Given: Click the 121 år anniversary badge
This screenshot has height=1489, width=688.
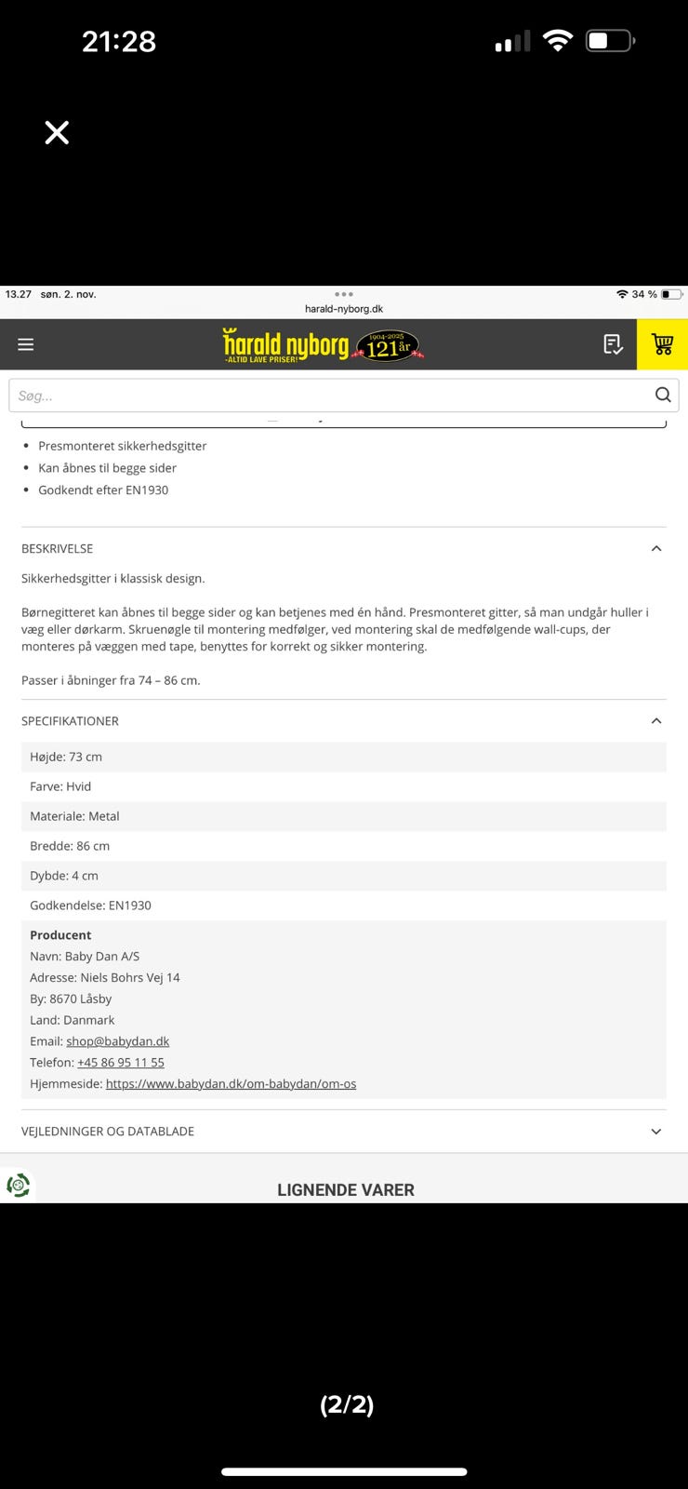Looking at the screenshot, I should coord(389,346).
